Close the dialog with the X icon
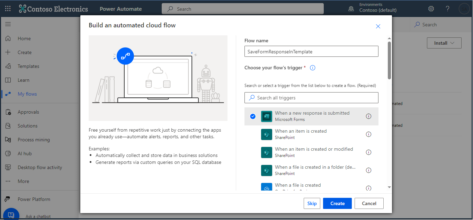The height and width of the screenshot is (220, 473). [x=378, y=26]
